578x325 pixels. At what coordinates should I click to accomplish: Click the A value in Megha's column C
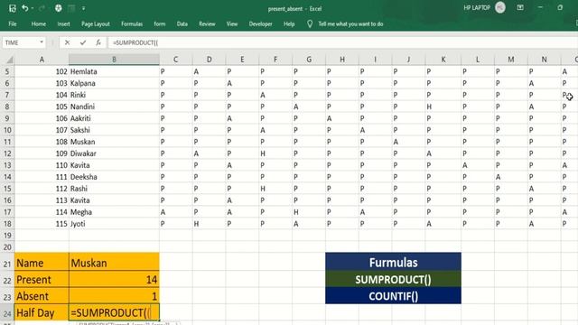coord(176,212)
